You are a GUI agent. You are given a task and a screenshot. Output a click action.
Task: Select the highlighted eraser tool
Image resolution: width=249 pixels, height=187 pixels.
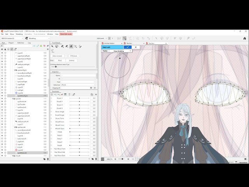(71, 46)
